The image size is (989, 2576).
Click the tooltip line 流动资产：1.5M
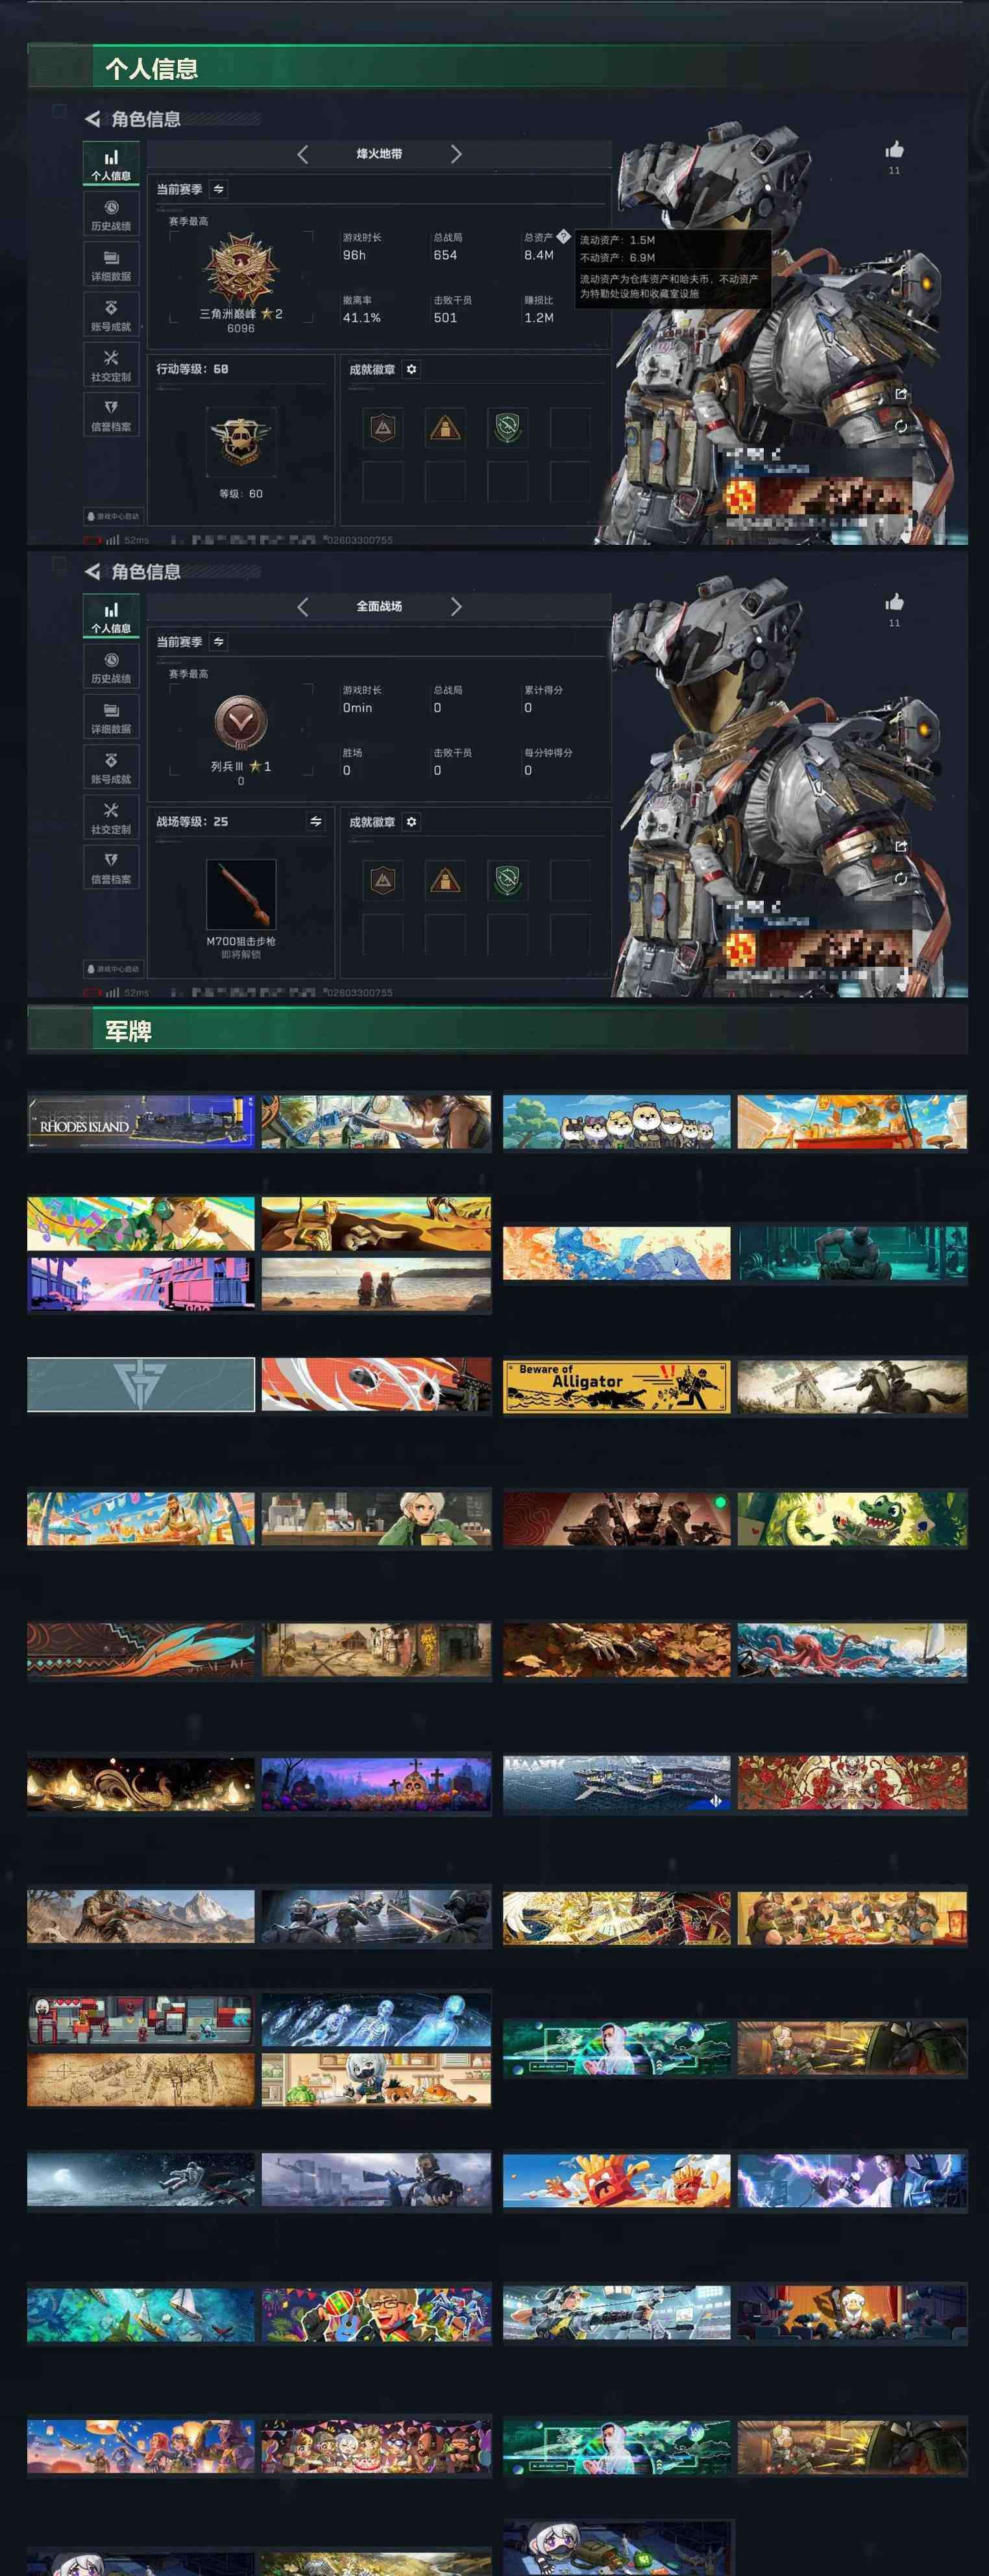(x=617, y=240)
